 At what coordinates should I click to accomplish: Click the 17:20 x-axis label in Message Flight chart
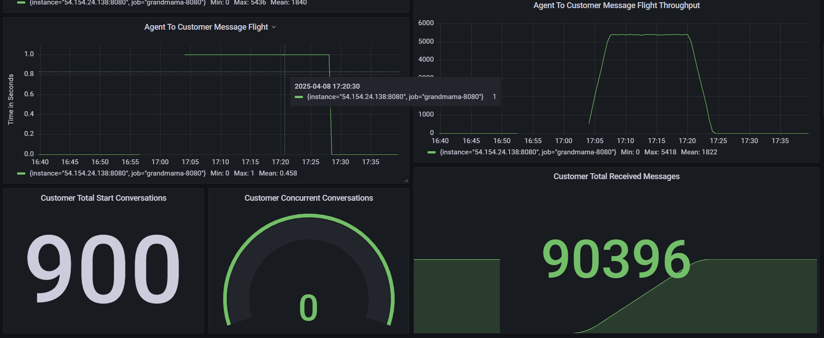coord(280,162)
